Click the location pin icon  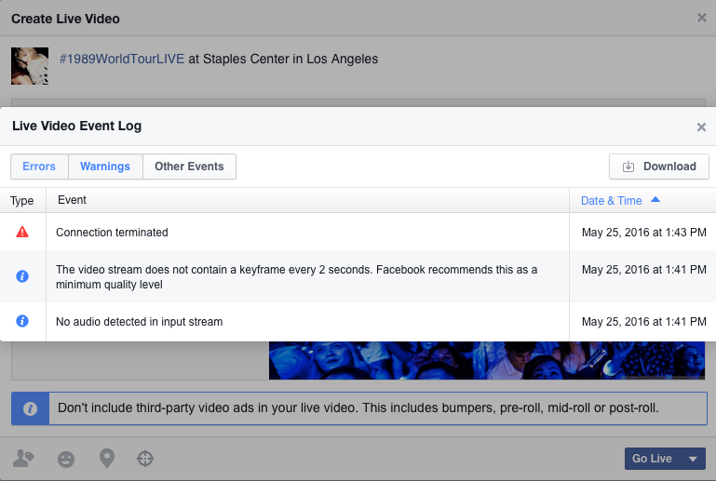[106, 459]
